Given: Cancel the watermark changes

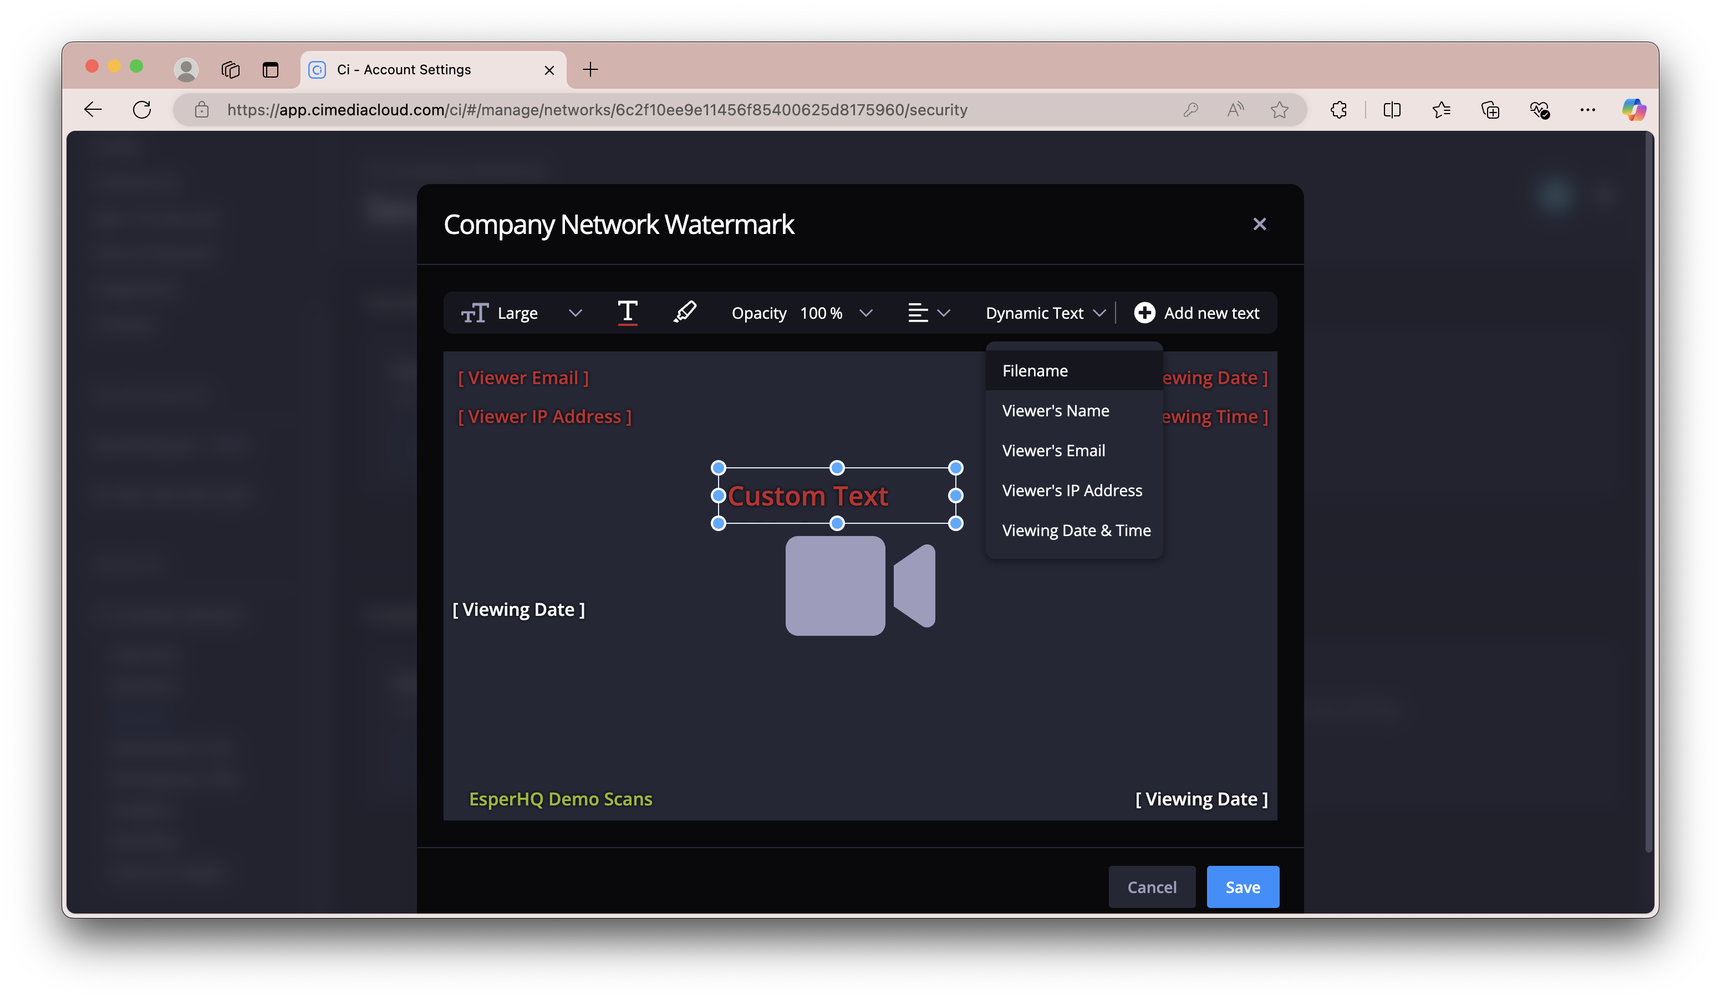Looking at the screenshot, I should pos(1152,887).
